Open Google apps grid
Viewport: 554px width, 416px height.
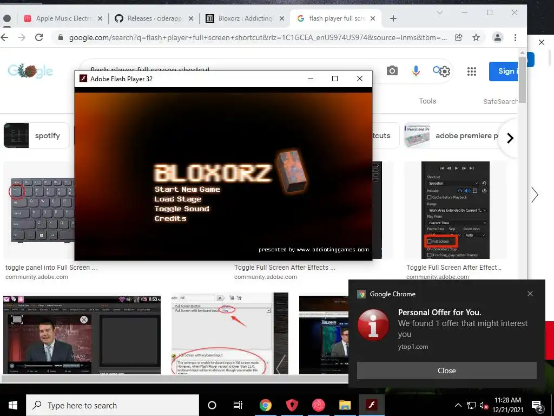coord(472,71)
